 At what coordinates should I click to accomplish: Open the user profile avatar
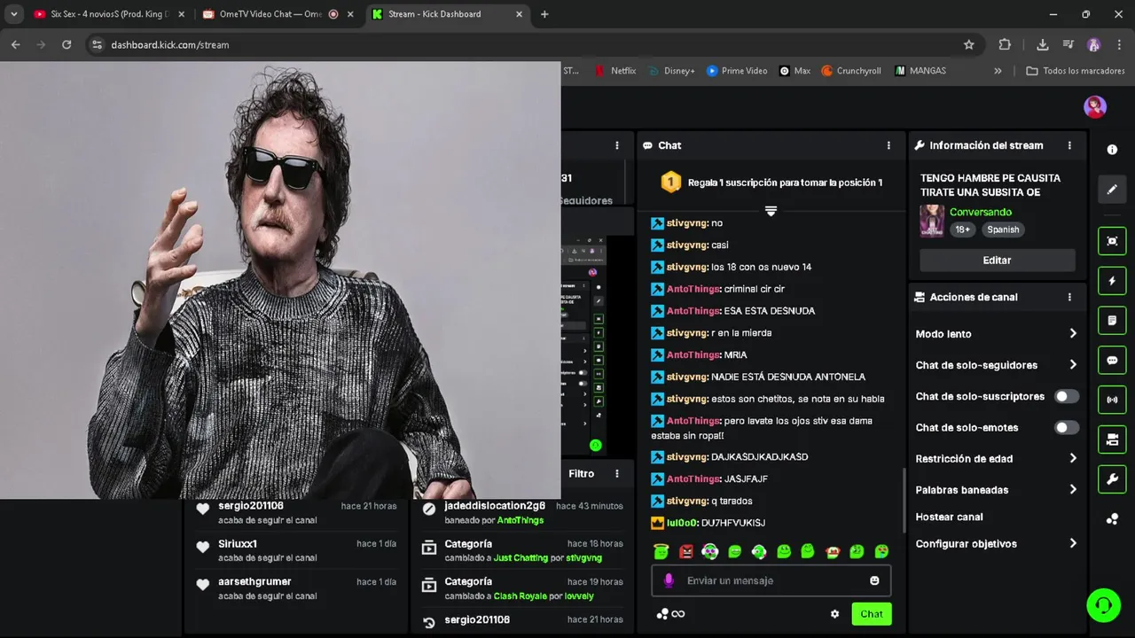click(1095, 106)
